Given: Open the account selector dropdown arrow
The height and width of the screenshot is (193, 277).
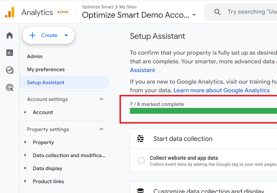Looking at the screenshot, I should (x=194, y=15).
